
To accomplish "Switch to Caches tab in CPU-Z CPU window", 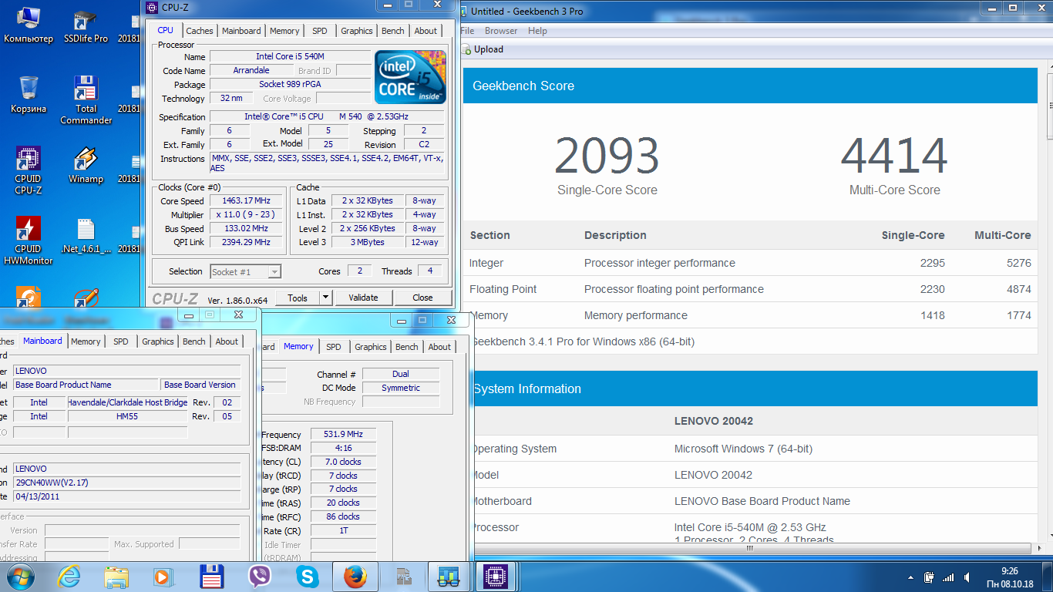I will tap(200, 31).
